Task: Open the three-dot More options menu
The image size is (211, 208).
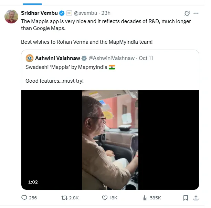Action: point(196,13)
